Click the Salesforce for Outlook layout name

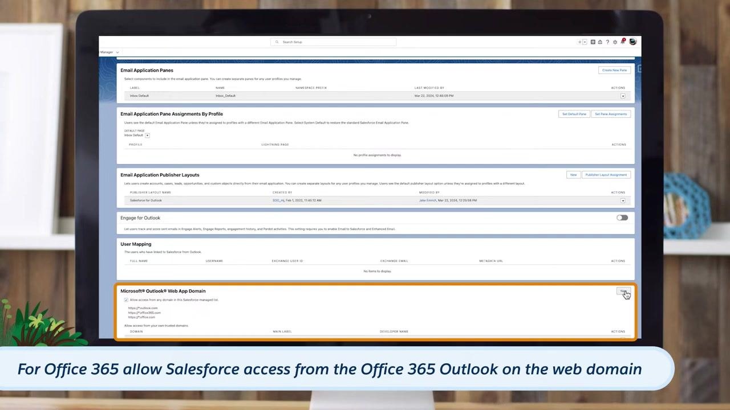pos(145,200)
